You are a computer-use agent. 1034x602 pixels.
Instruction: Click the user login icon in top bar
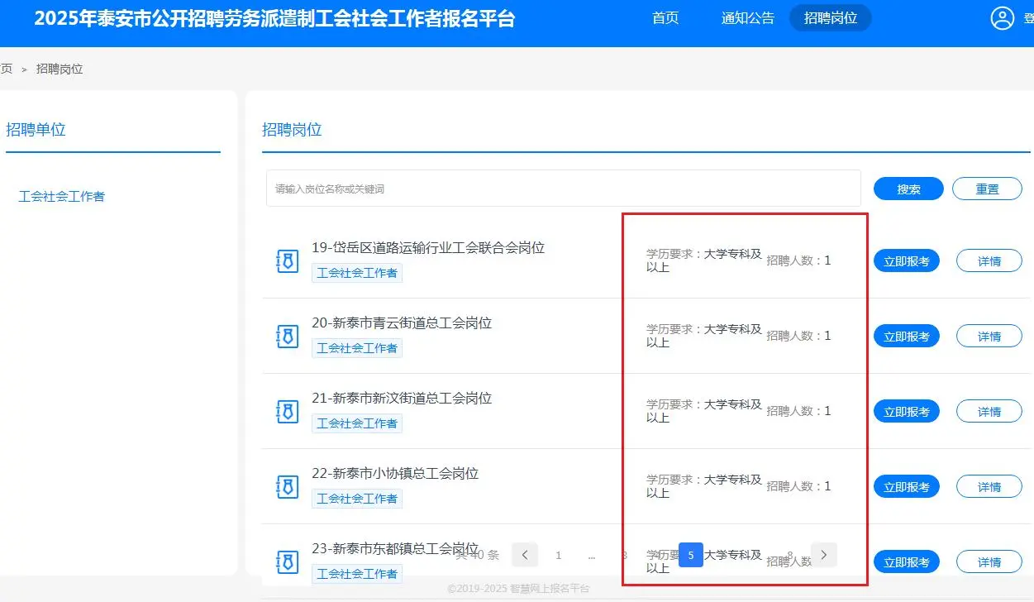click(1003, 17)
